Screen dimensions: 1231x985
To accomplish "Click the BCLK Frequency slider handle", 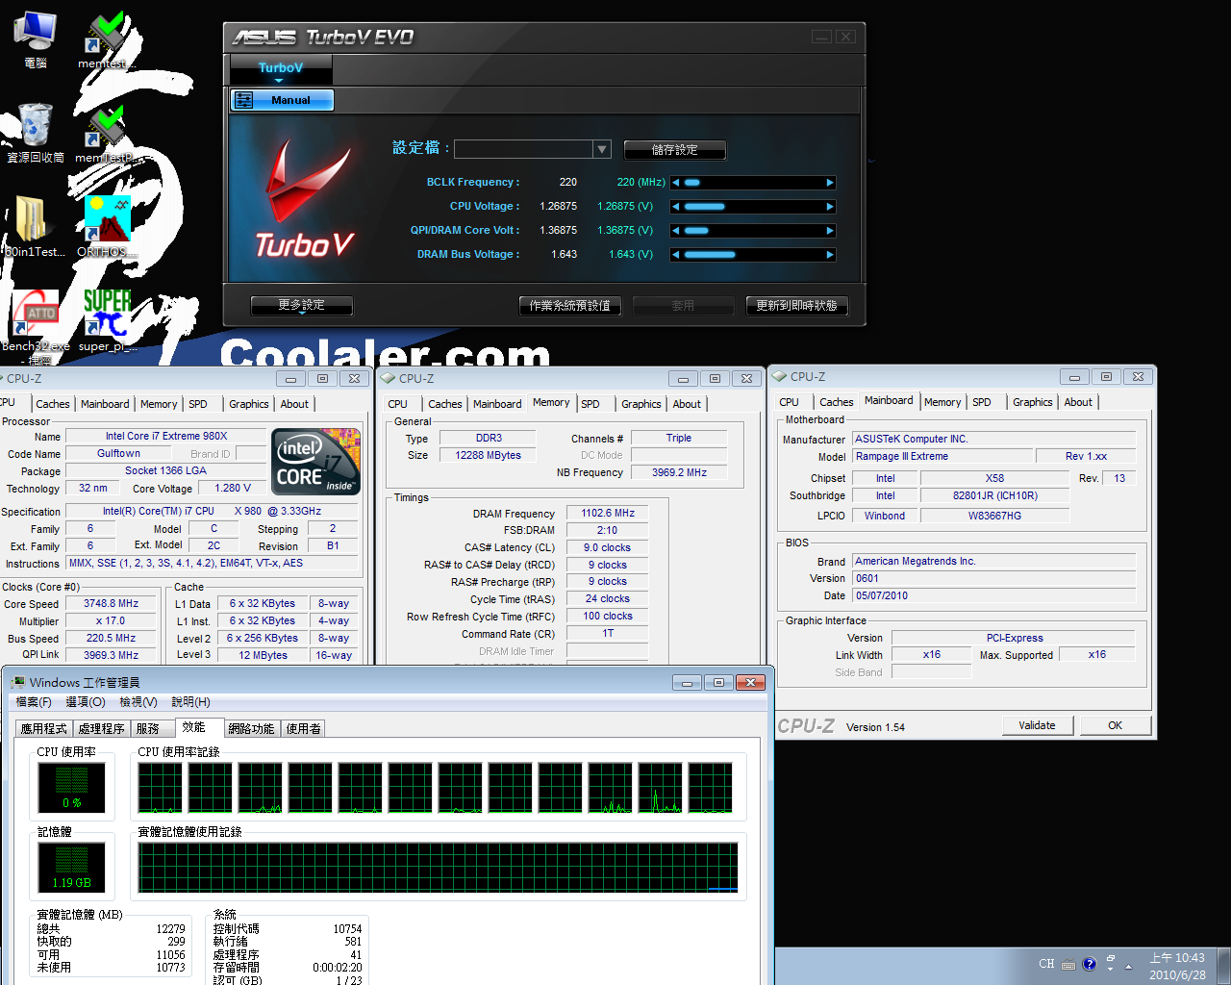I will pos(692,183).
